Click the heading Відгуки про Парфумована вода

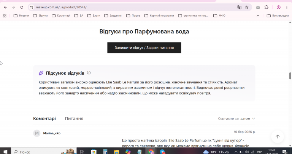(144, 31)
